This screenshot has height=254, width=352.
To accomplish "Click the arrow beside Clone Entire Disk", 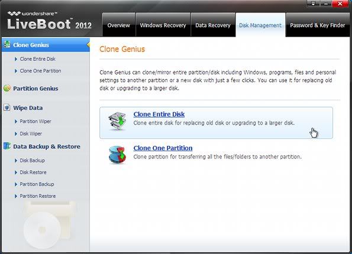I will tap(16, 59).
